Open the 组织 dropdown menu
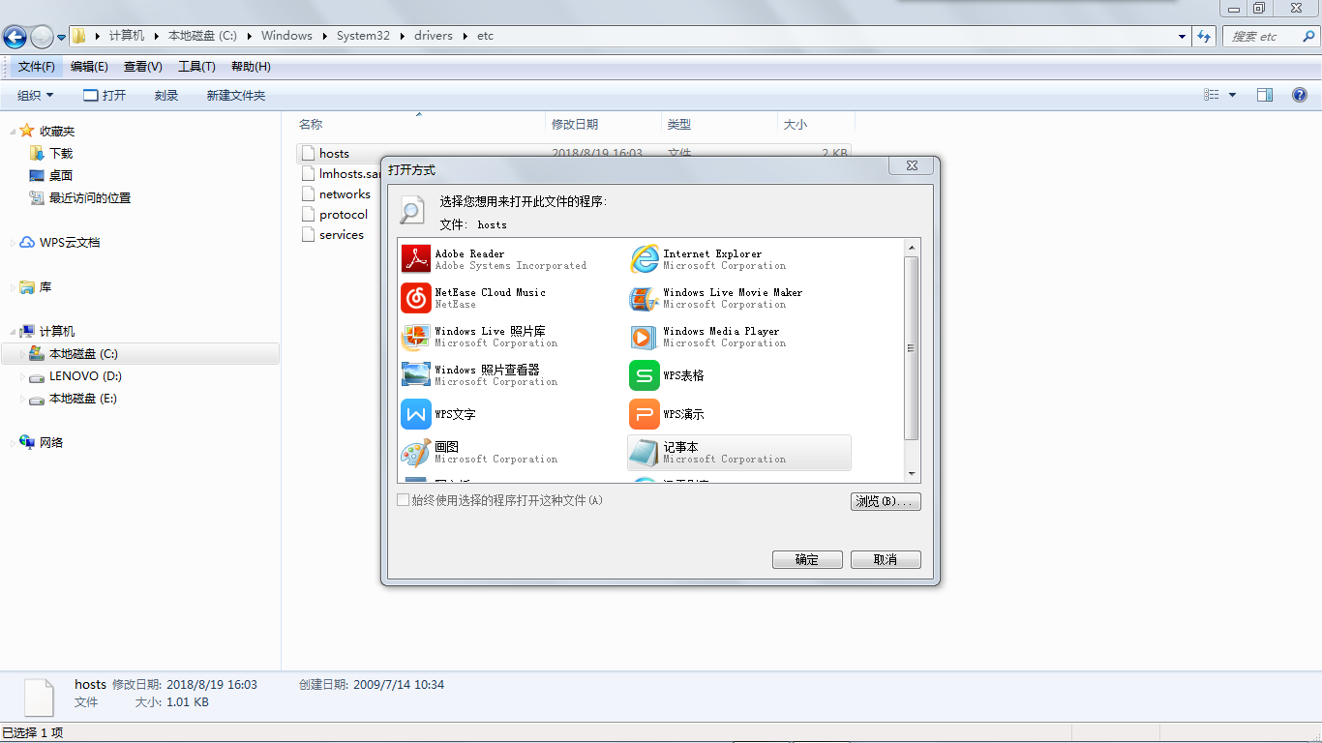Image resolution: width=1322 pixels, height=743 pixels. (x=36, y=95)
